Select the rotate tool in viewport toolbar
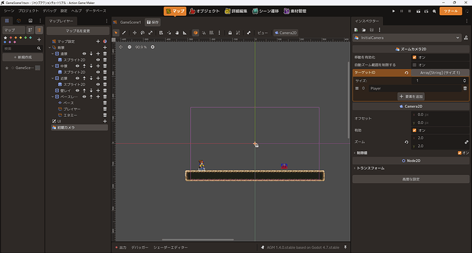The height and width of the screenshot is (253, 472). [x=143, y=33]
